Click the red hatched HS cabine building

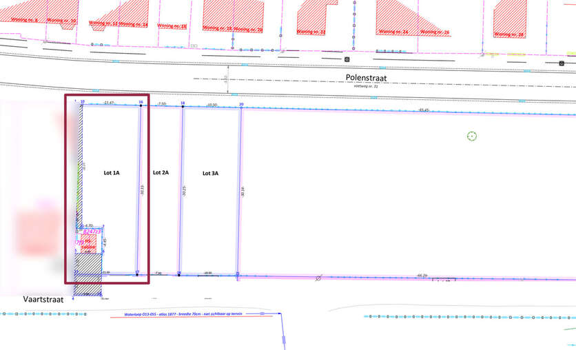coord(88,245)
